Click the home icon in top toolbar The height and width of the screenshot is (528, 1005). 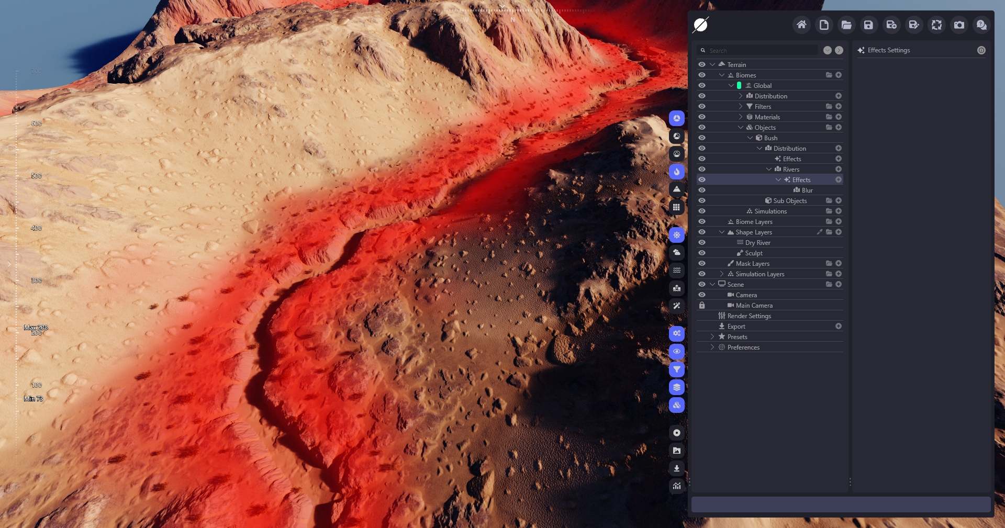click(801, 25)
